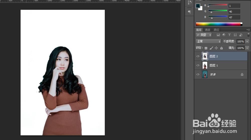Click the horizontal ruler above canvas
251x140 pixels.
90,1
